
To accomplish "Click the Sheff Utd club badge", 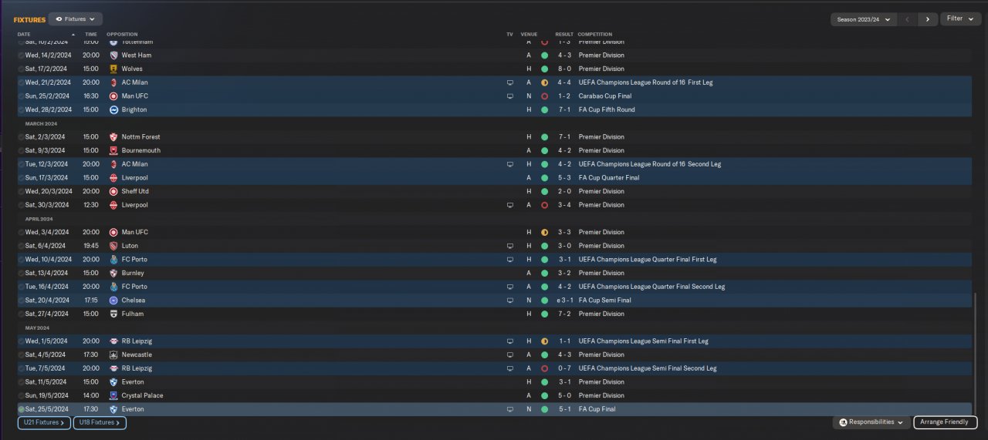I will pyautogui.click(x=113, y=192).
